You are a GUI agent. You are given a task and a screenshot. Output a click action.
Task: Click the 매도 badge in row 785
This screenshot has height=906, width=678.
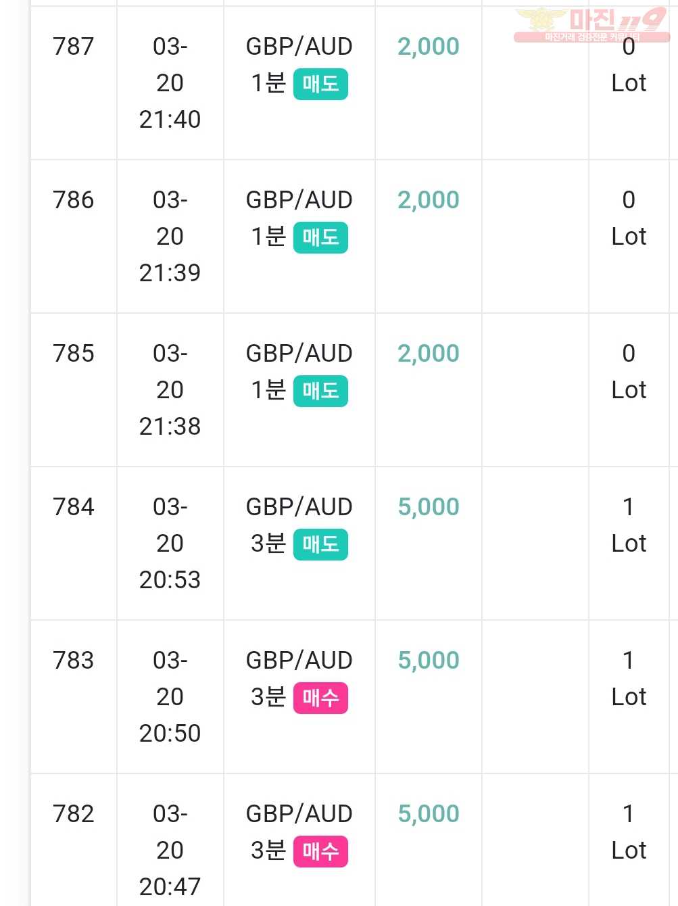point(320,391)
